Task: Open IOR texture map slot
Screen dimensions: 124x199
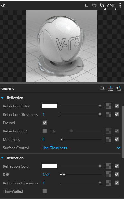Action: (x=109, y=174)
